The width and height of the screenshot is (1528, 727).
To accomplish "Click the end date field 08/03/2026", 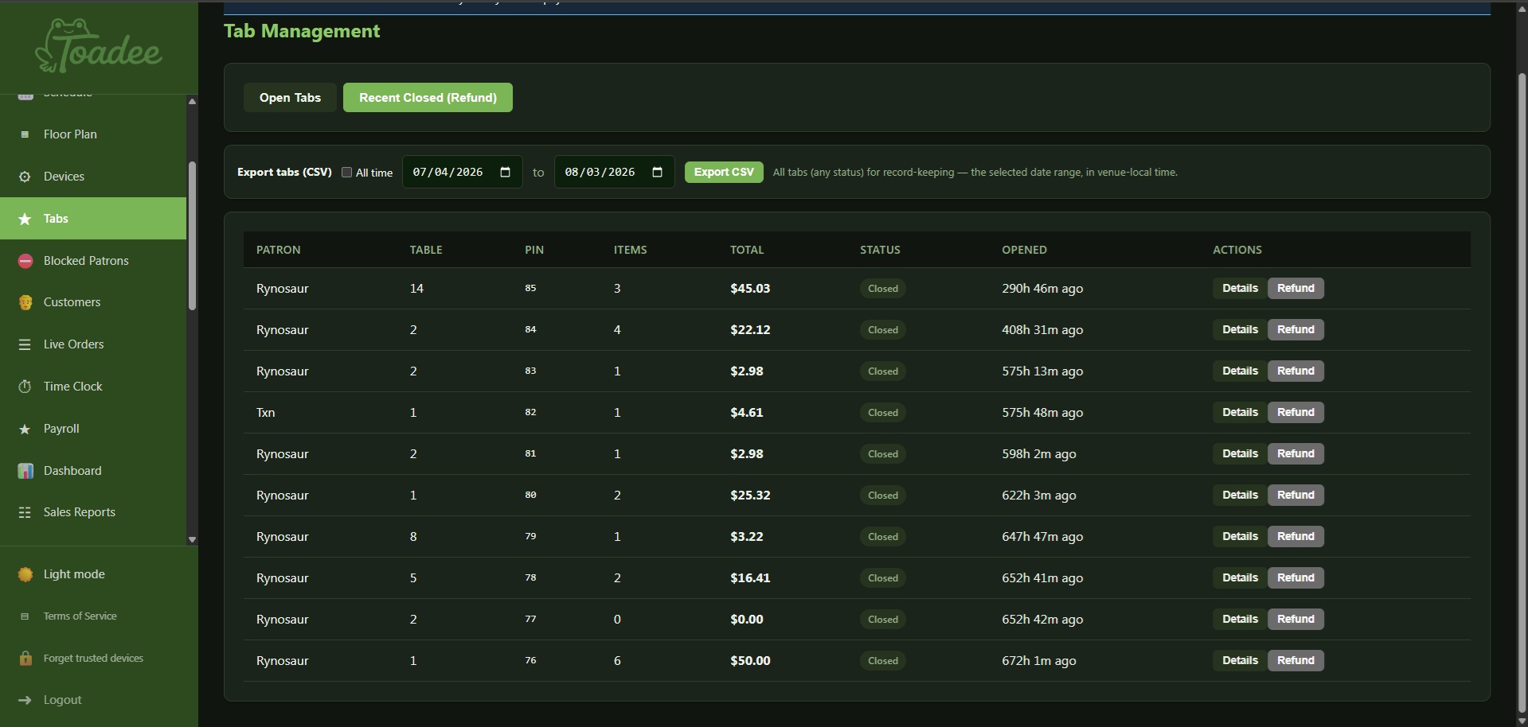I will coord(614,172).
